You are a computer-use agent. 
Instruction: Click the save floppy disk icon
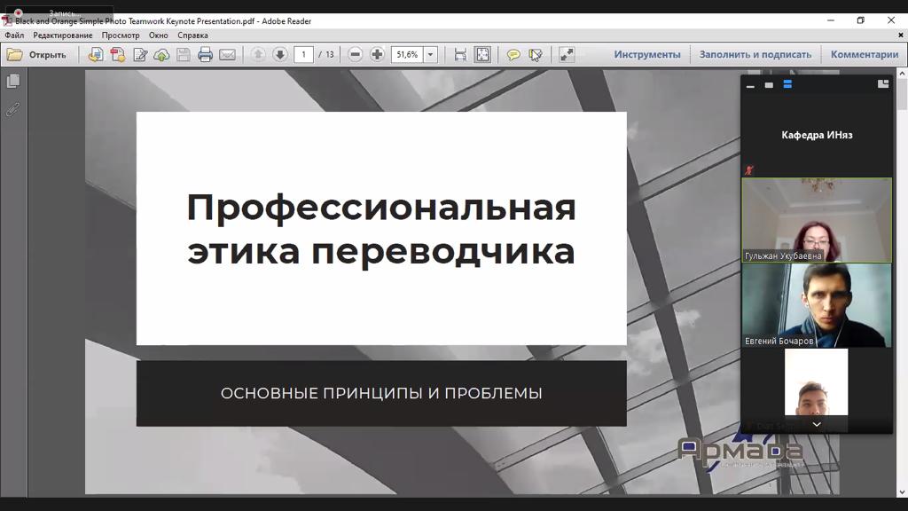(183, 54)
